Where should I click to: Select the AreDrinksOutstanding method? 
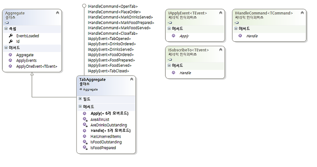pos(109,125)
